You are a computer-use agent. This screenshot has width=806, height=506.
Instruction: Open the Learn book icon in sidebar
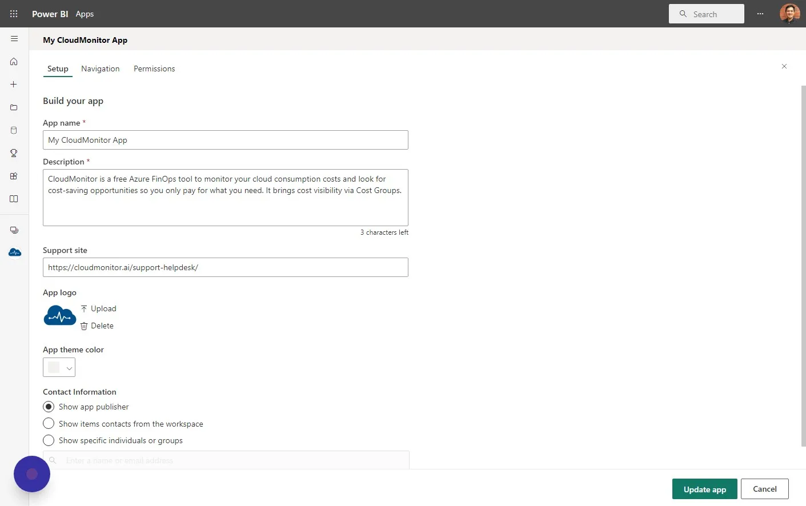pyautogui.click(x=14, y=199)
